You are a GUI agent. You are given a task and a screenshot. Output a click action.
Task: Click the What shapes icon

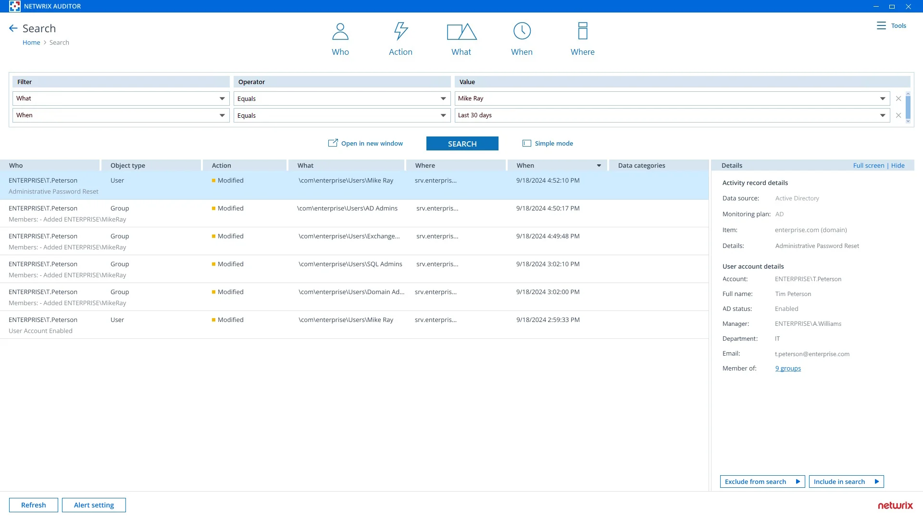click(461, 32)
